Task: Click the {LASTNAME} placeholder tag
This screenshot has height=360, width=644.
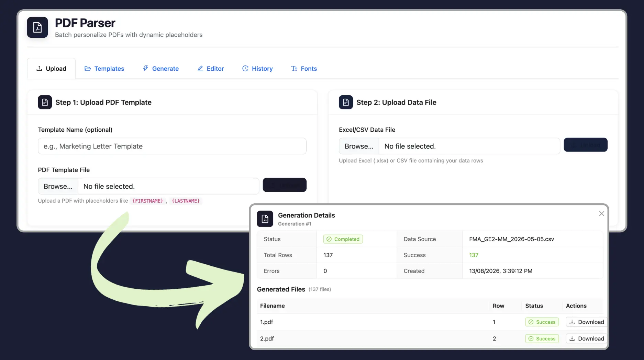Action: pyautogui.click(x=186, y=201)
